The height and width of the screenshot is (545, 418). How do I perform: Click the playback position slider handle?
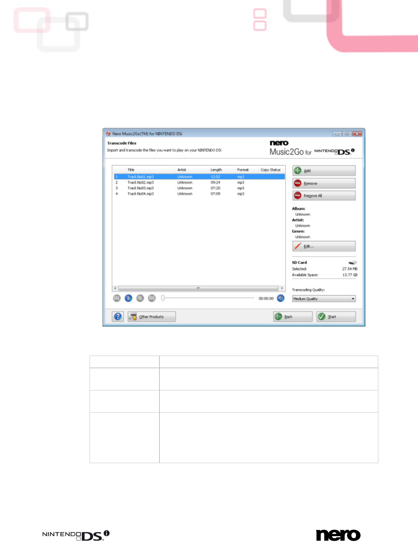tap(163, 298)
